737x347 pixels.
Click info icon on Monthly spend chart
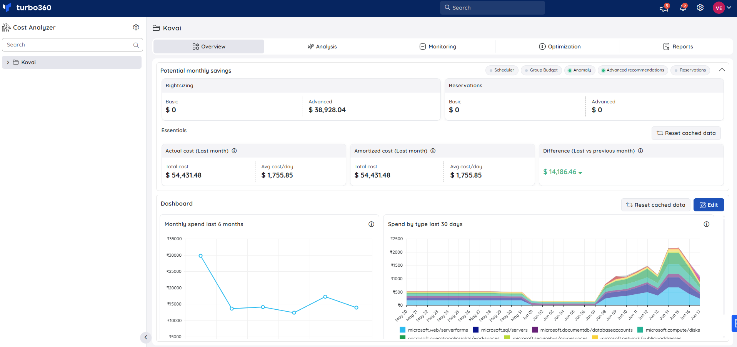click(371, 224)
